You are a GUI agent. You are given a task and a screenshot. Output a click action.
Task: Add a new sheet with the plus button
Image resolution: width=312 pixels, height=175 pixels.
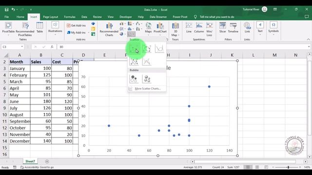coord(47,161)
